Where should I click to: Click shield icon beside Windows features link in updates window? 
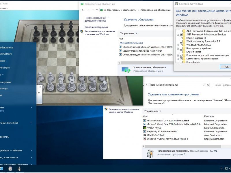click(82, 31)
